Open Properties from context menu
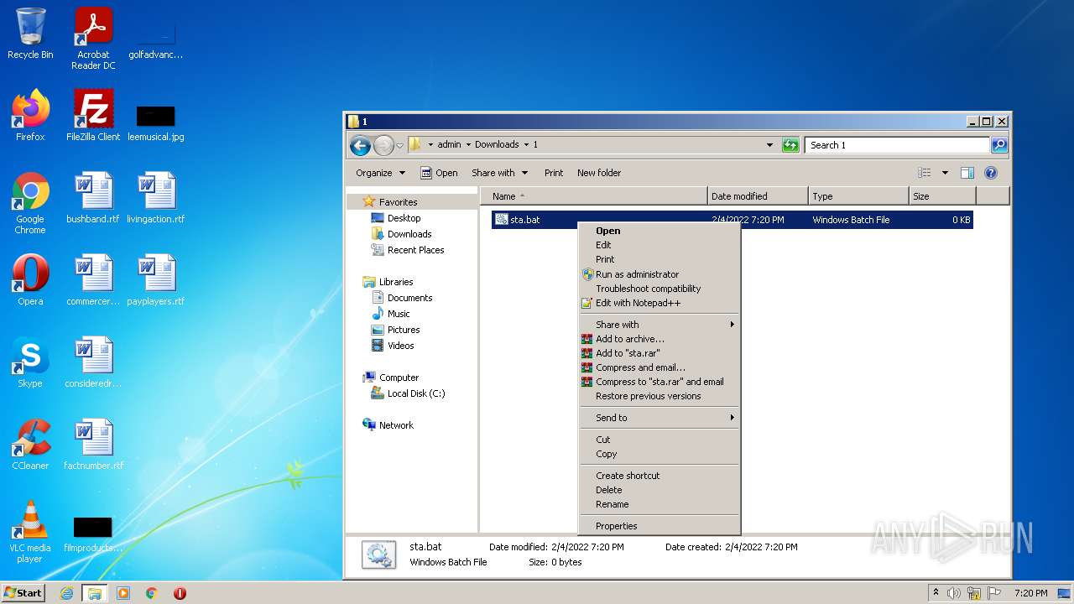This screenshot has height=604, width=1074. coord(660,526)
